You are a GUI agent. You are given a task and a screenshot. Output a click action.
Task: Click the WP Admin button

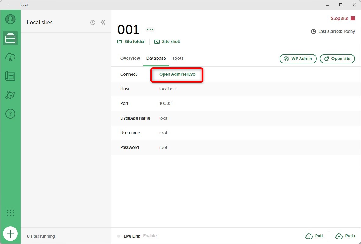pos(298,59)
